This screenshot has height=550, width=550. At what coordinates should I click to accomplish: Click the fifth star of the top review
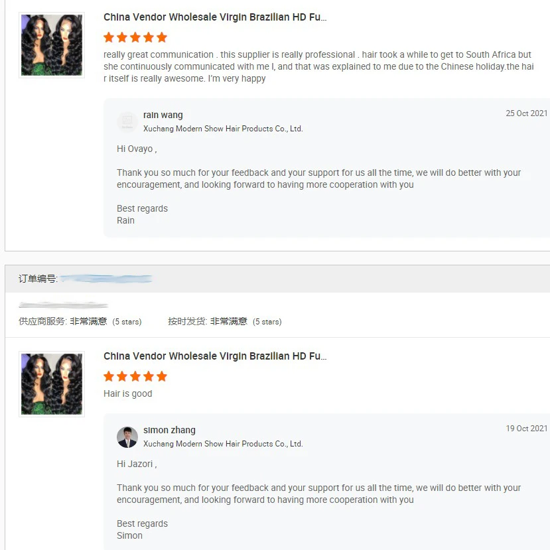162,37
